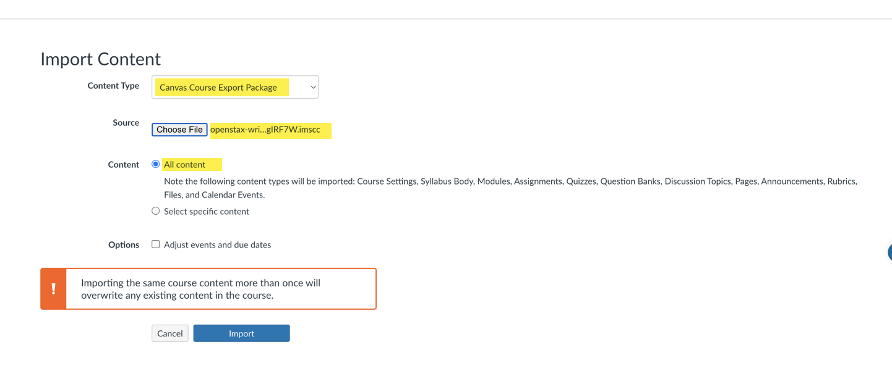
Task: Enable Adjust events and due dates
Action: point(155,244)
